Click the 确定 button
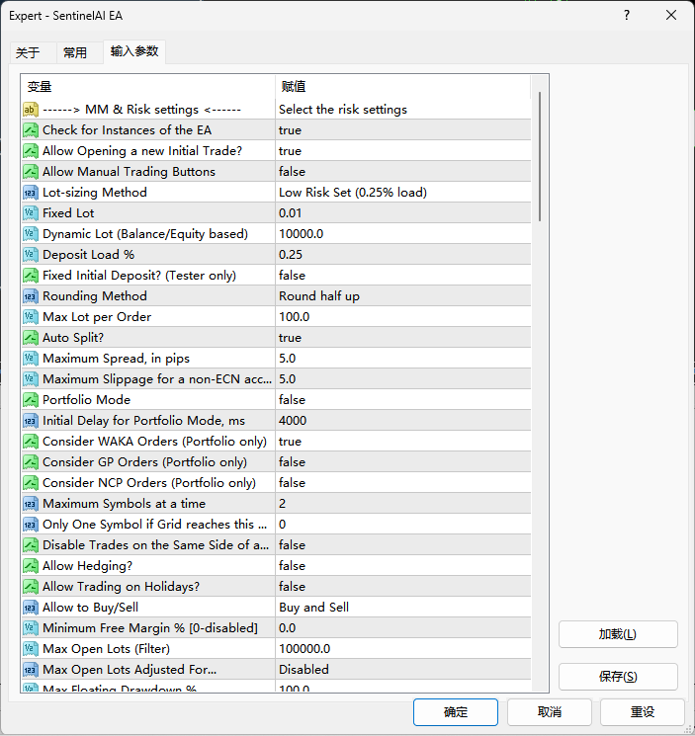 pos(456,712)
